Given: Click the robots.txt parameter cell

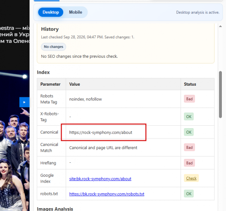Looking at the screenshot, I should coord(52,194).
